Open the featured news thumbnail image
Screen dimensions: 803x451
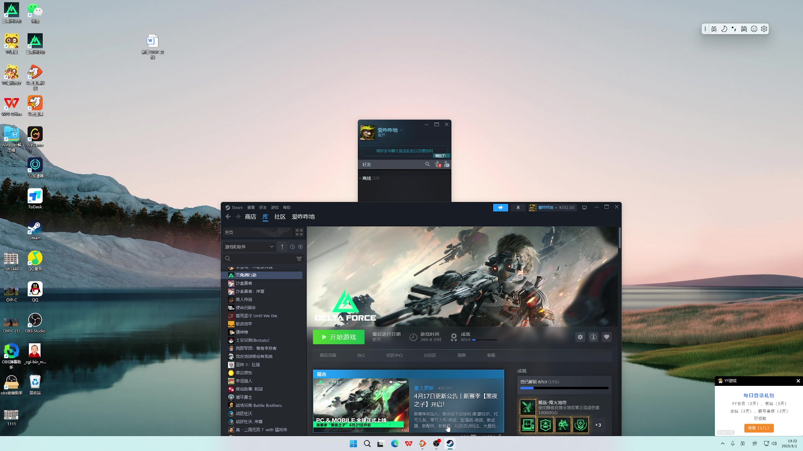point(361,405)
